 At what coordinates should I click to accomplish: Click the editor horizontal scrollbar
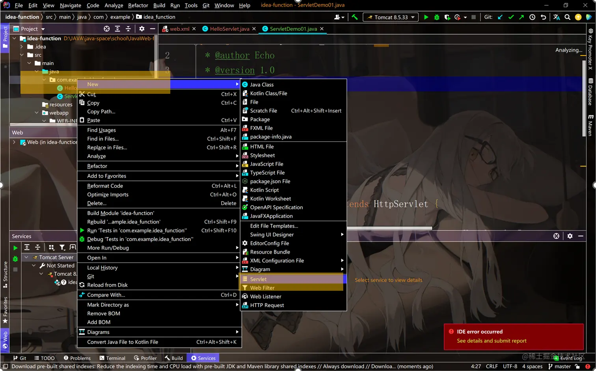(389, 228)
